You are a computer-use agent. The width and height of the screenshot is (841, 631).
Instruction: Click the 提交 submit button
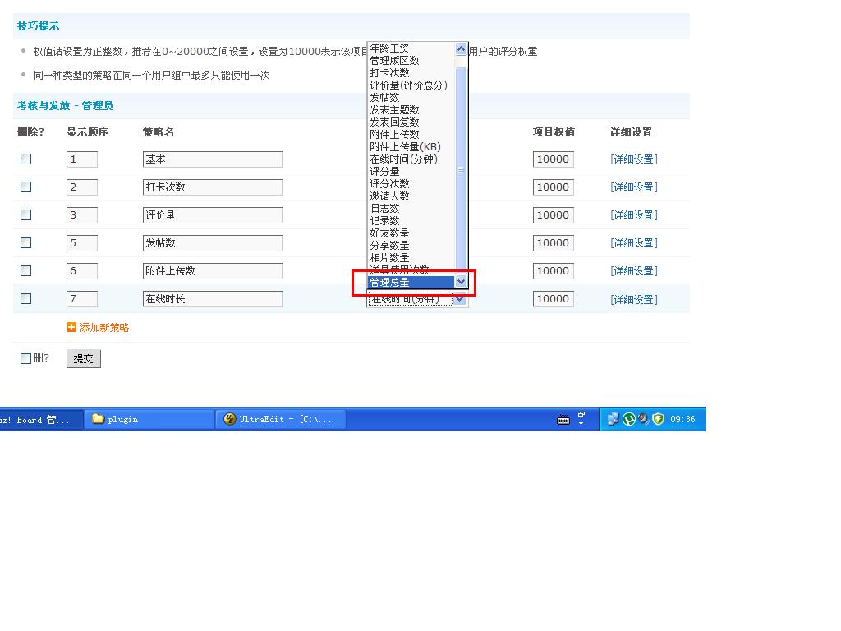tap(83, 358)
